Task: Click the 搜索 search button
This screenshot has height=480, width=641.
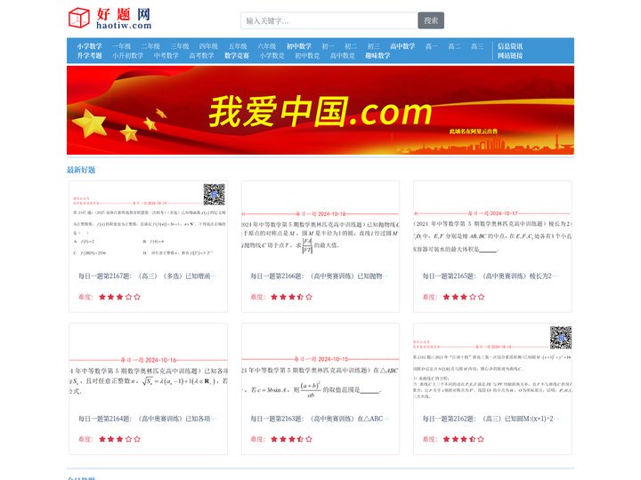Action: point(431,20)
